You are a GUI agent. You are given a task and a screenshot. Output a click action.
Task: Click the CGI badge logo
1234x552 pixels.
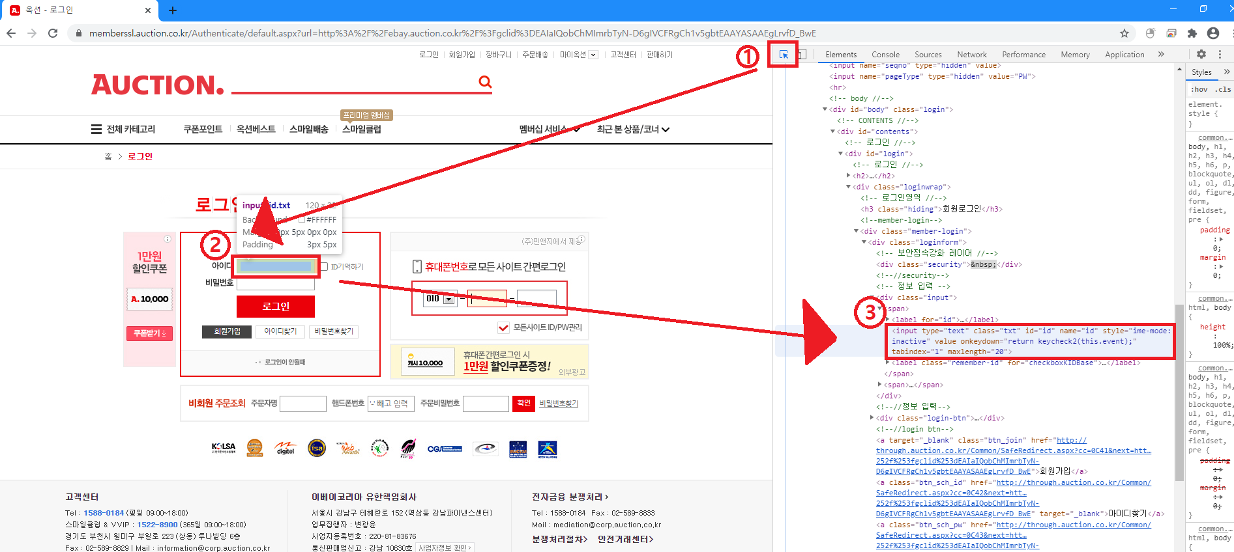coord(445,448)
